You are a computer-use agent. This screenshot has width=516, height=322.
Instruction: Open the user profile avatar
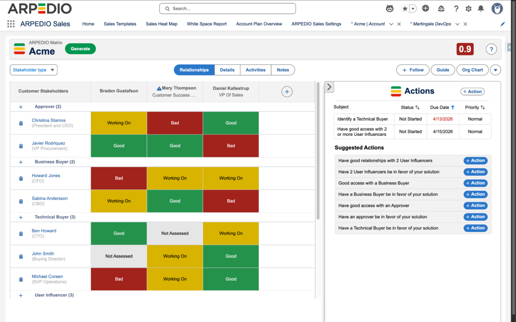pos(497,8)
